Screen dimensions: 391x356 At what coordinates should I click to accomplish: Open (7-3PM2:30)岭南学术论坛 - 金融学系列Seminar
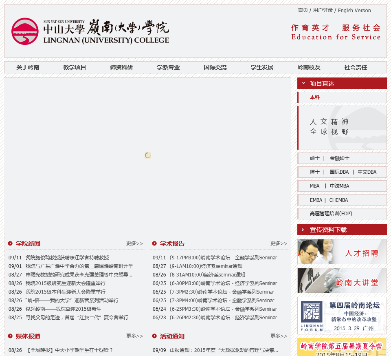222,292
